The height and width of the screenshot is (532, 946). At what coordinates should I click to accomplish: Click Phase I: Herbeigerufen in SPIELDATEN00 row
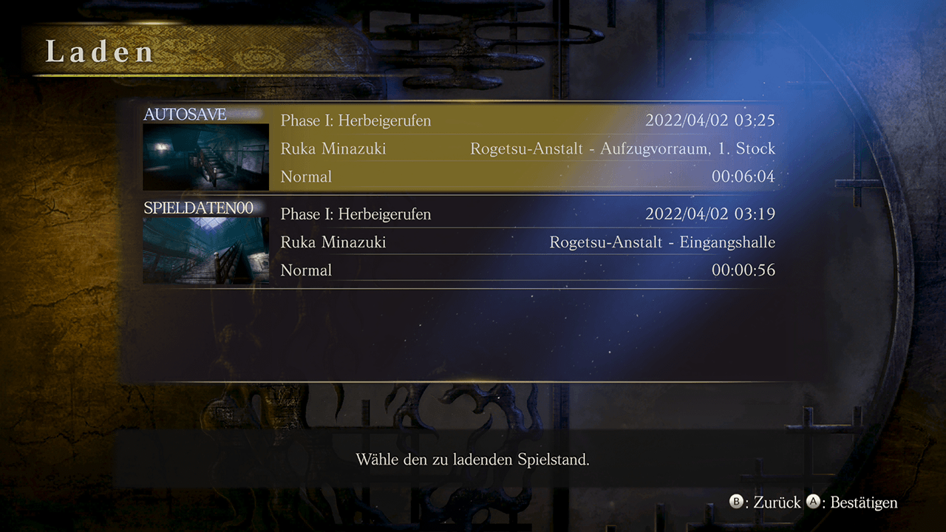pos(355,214)
